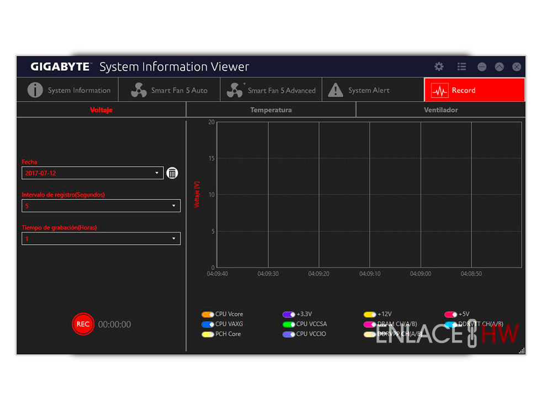This screenshot has height=406, width=541.
Task: Delete the record using the trash icon
Action: 172,173
